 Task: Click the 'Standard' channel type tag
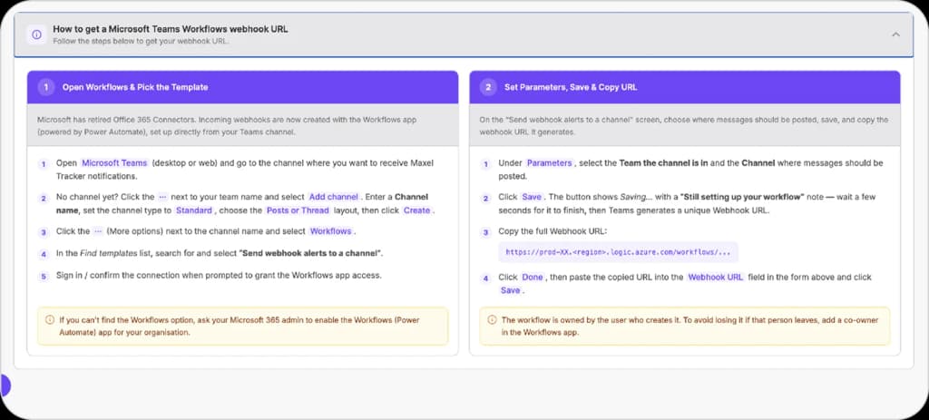(194, 210)
